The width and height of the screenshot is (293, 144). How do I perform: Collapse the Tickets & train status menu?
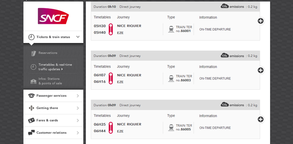tap(78, 37)
